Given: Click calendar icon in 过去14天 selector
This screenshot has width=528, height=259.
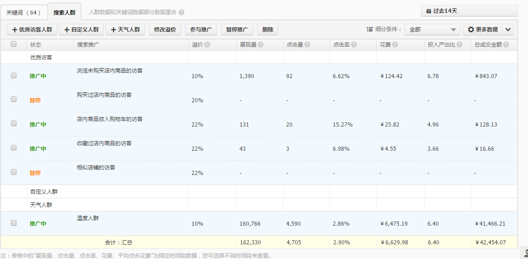Looking at the screenshot, I should (429, 11).
